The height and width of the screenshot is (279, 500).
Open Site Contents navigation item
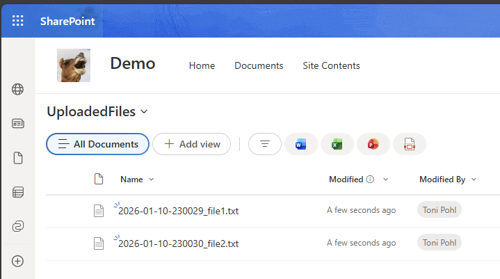(331, 65)
